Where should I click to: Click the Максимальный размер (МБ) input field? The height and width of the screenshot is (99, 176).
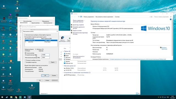point(45,57)
